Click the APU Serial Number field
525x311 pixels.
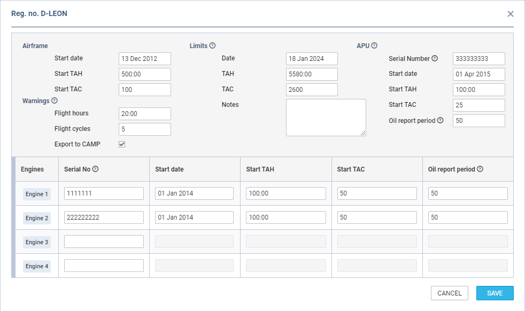click(x=479, y=59)
